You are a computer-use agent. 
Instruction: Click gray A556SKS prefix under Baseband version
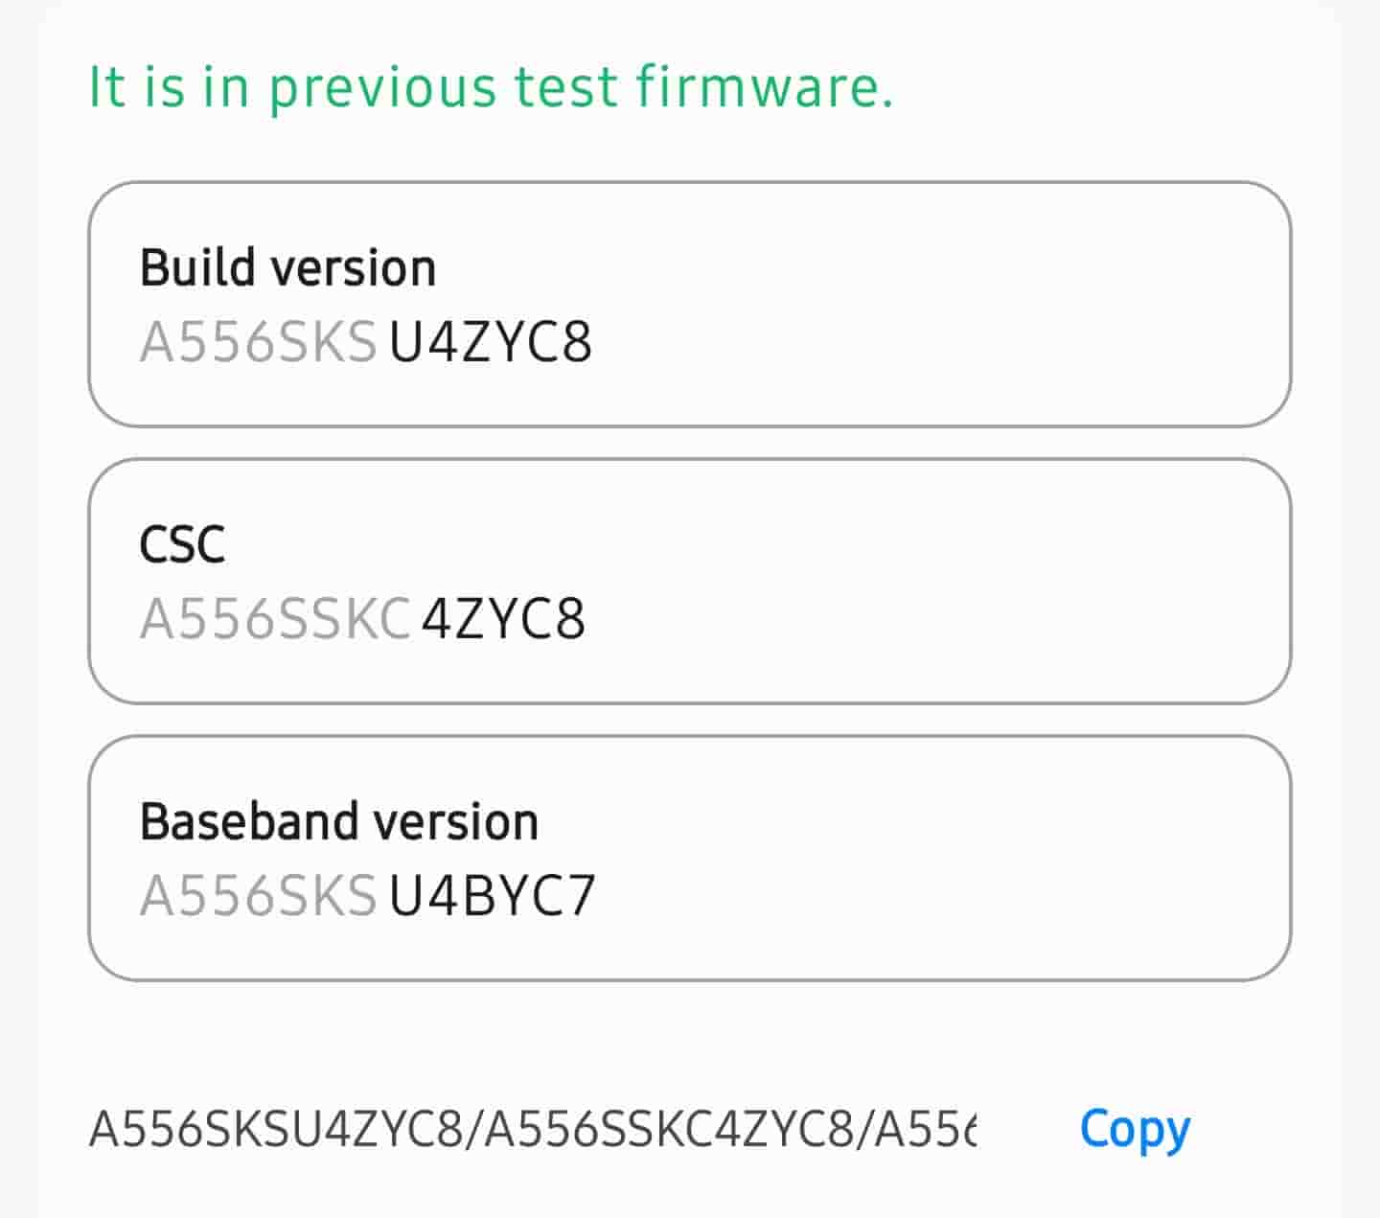258,896
